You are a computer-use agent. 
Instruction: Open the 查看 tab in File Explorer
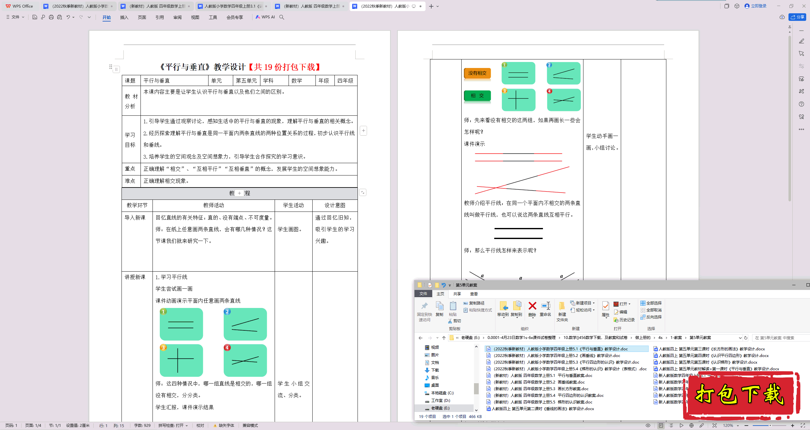[x=474, y=294]
